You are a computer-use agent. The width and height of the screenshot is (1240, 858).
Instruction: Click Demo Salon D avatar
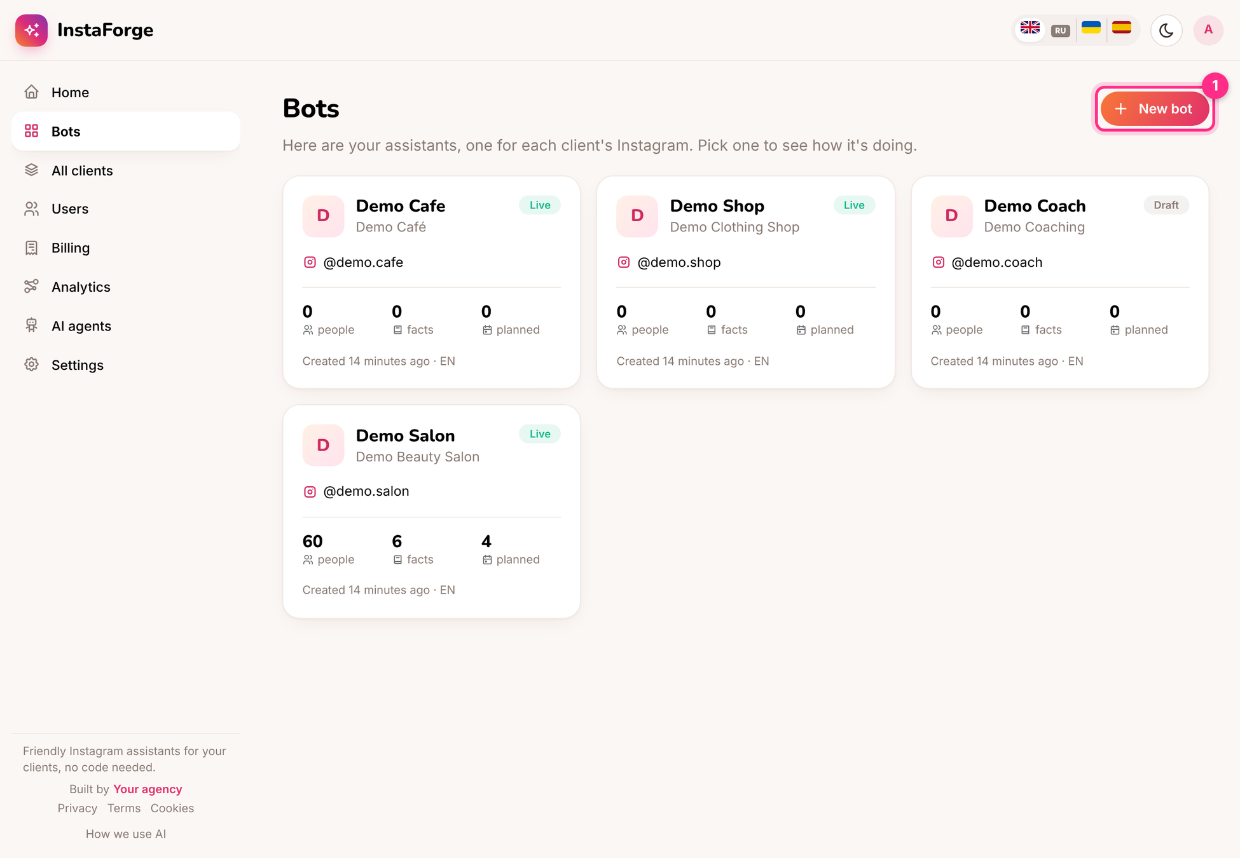[323, 445]
